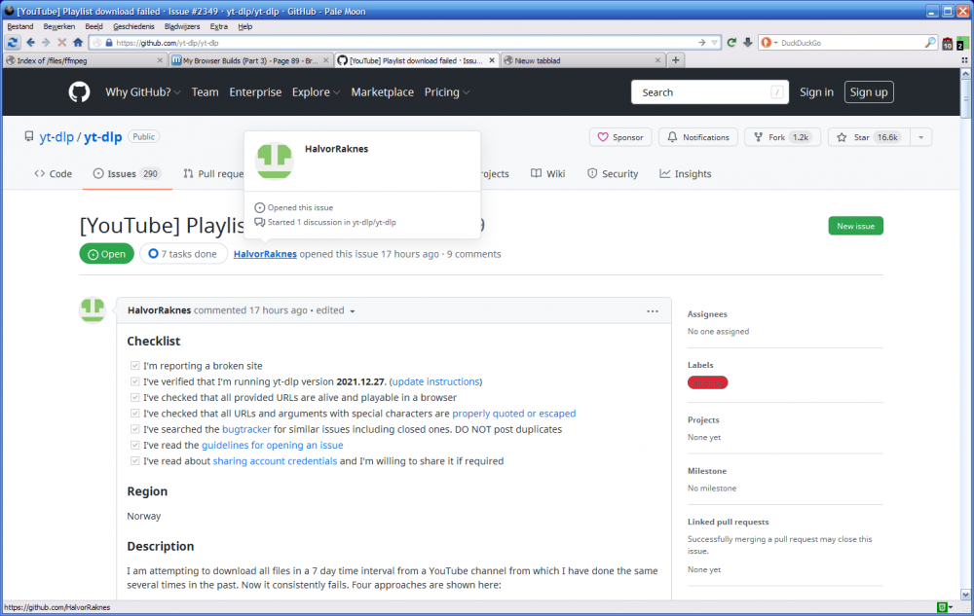
Task: Uncheck the "I've searched the bugtracker" checklist item
Action: pos(134,429)
